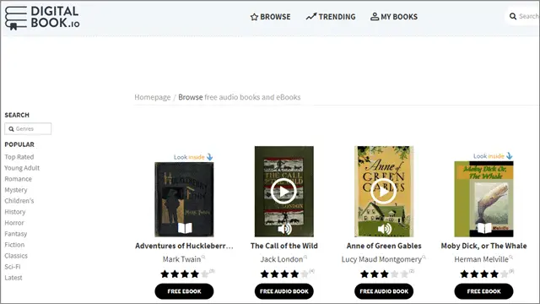This screenshot has width=540, height=304.
Task: Select History genre
Action: click(x=15, y=212)
